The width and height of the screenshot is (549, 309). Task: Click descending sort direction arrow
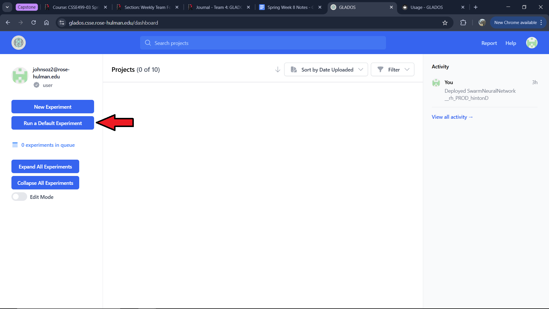click(x=277, y=70)
